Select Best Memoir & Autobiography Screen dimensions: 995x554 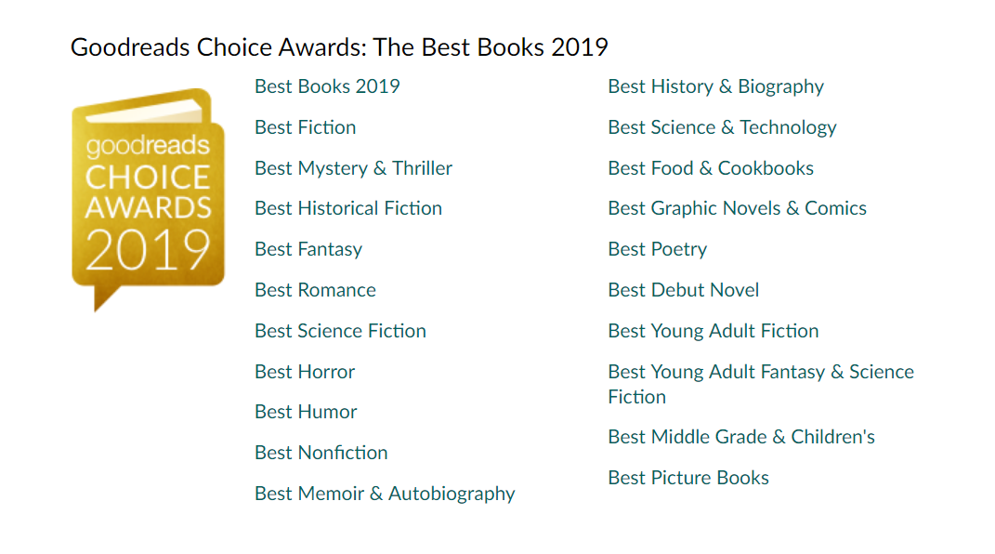click(386, 494)
